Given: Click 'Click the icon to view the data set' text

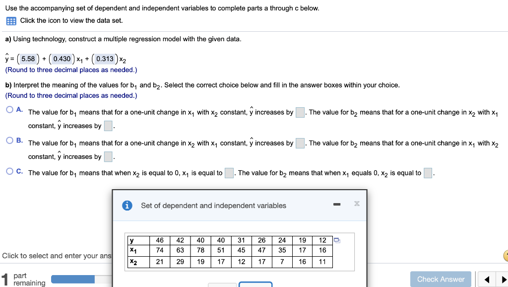Looking at the screenshot, I should (71, 20).
